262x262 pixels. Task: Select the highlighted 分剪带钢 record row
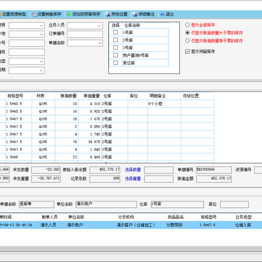[x=131, y=225]
